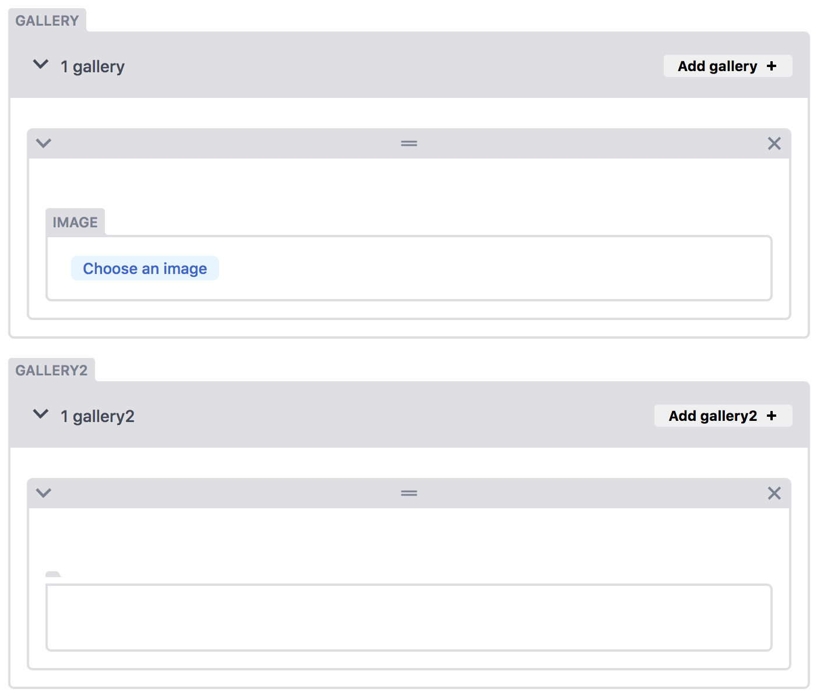The width and height of the screenshot is (824, 696).
Task: Remove the gallery item with X
Action: pyautogui.click(x=774, y=143)
